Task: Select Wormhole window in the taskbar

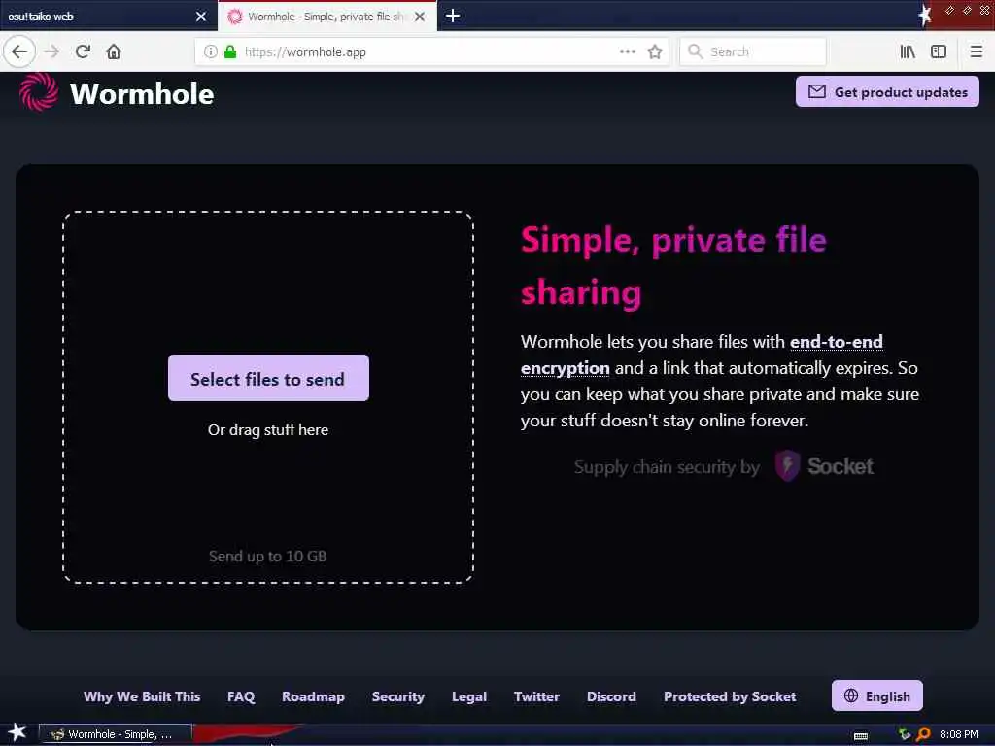Action: click(x=116, y=734)
